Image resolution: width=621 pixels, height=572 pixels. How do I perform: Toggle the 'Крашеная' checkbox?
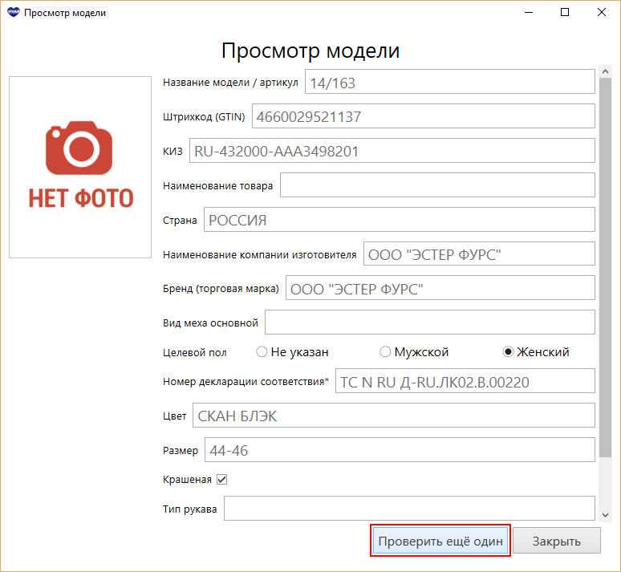click(x=221, y=479)
